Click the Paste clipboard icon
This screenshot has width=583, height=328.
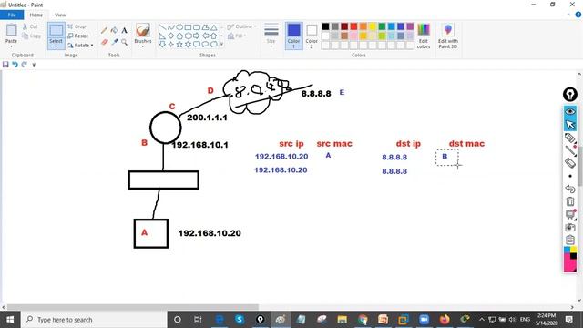pyautogui.click(x=11, y=30)
